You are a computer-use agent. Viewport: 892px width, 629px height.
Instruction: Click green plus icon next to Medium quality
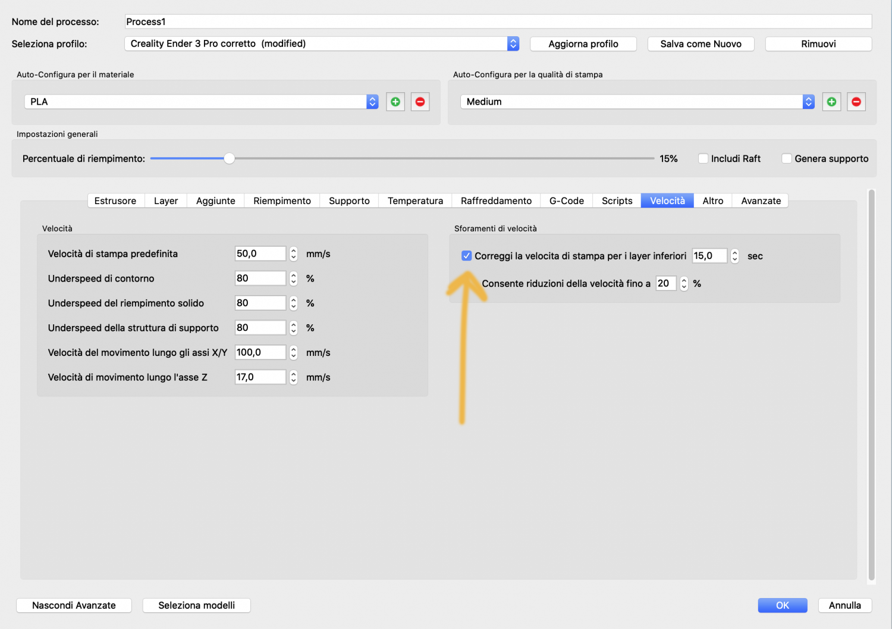point(831,102)
